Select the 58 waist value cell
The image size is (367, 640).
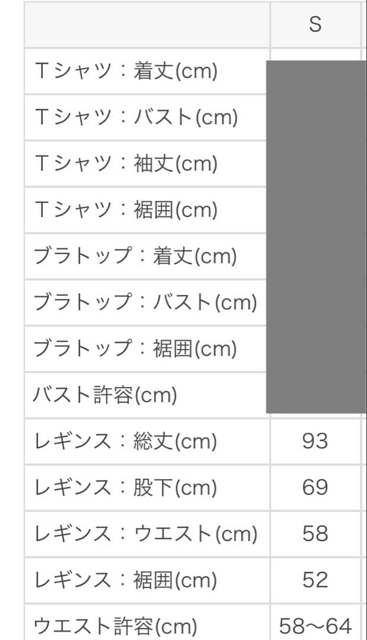[x=315, y=534]
